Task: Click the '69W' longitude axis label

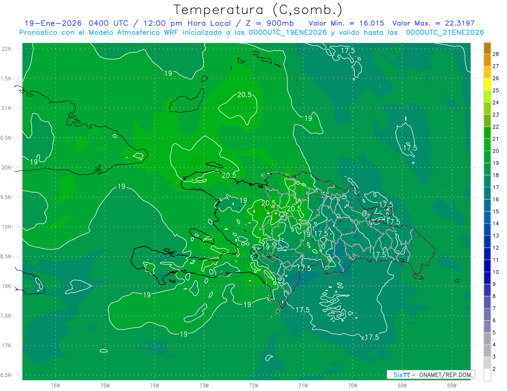Action: pyautogui.click(x=402, y=386)
